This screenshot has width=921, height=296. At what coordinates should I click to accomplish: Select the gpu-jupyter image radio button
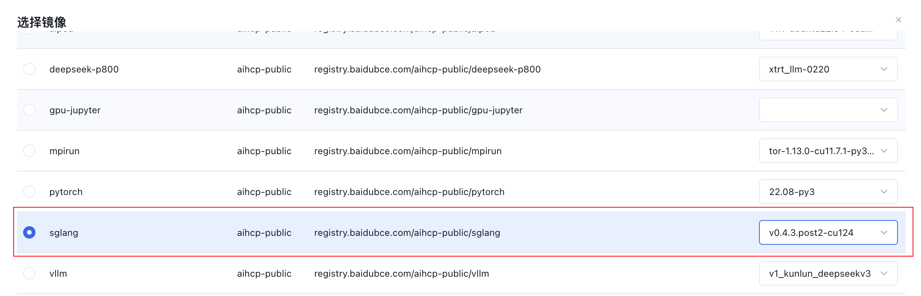[29, 110]
